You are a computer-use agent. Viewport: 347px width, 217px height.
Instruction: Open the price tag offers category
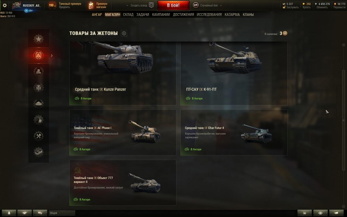(x=38, y=119)
